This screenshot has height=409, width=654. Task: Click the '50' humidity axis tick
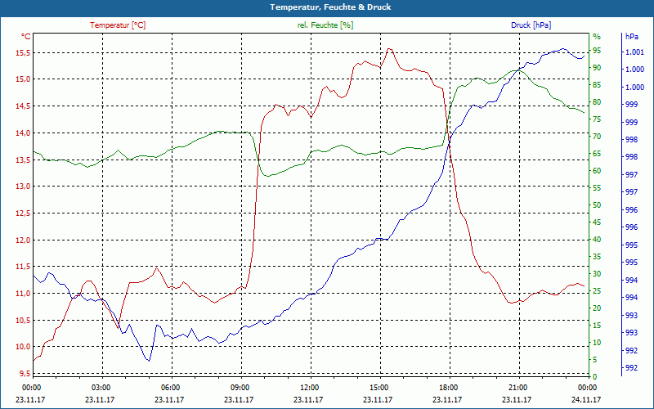597,205
